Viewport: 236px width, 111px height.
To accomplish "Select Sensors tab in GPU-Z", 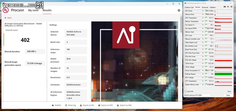I will (198, 7).
